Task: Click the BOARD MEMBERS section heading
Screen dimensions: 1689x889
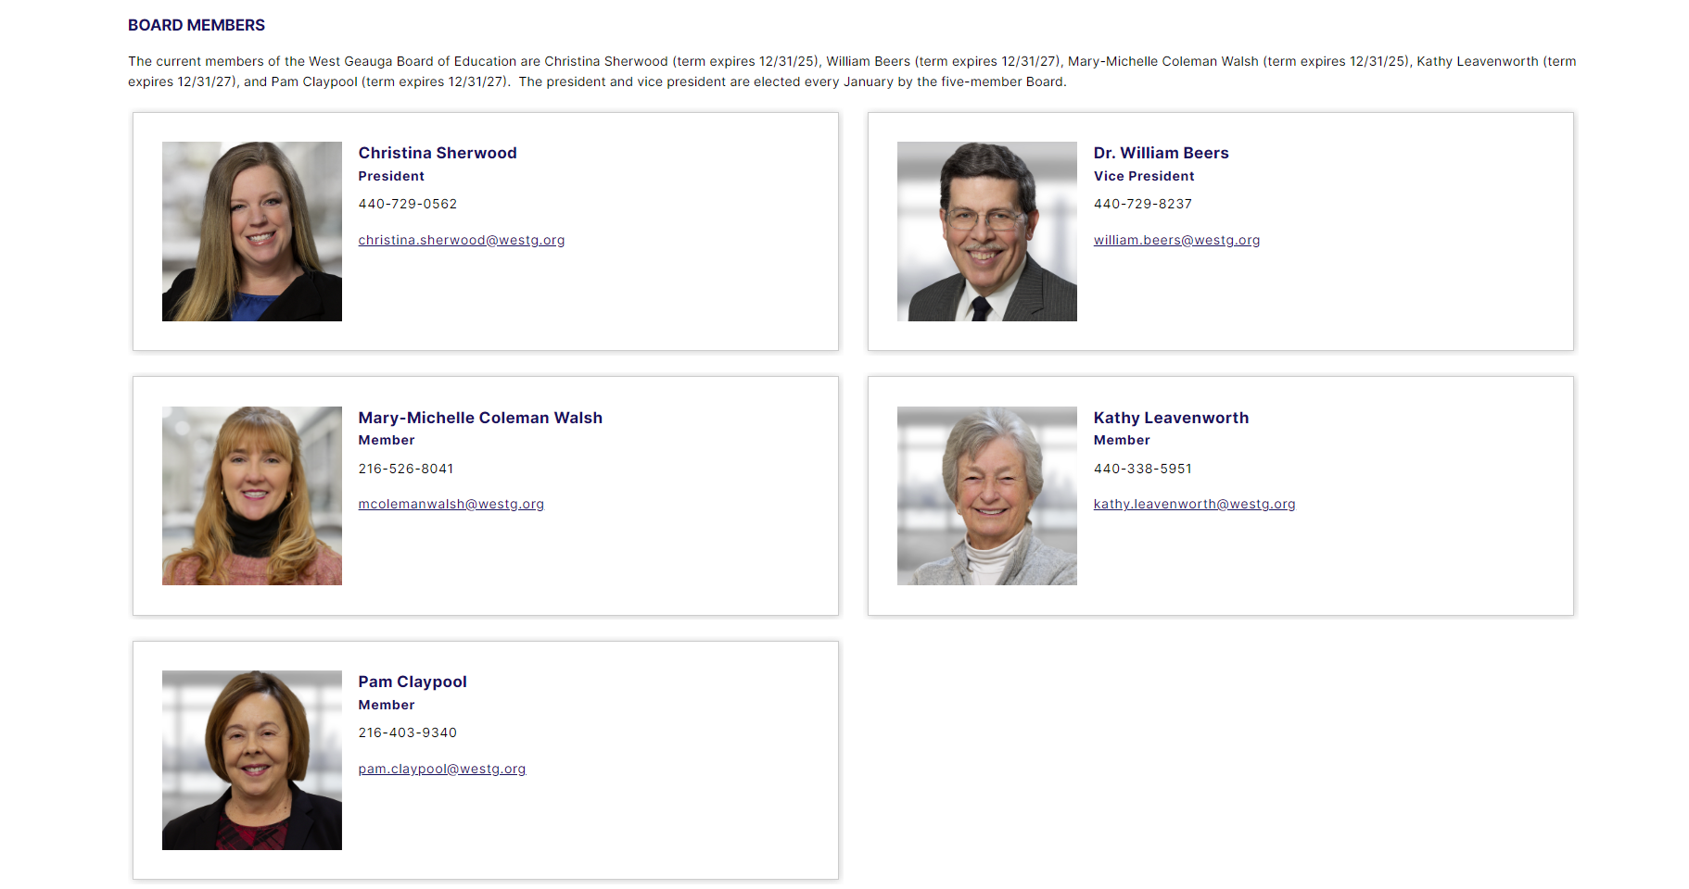Action: tap(197, 25)
